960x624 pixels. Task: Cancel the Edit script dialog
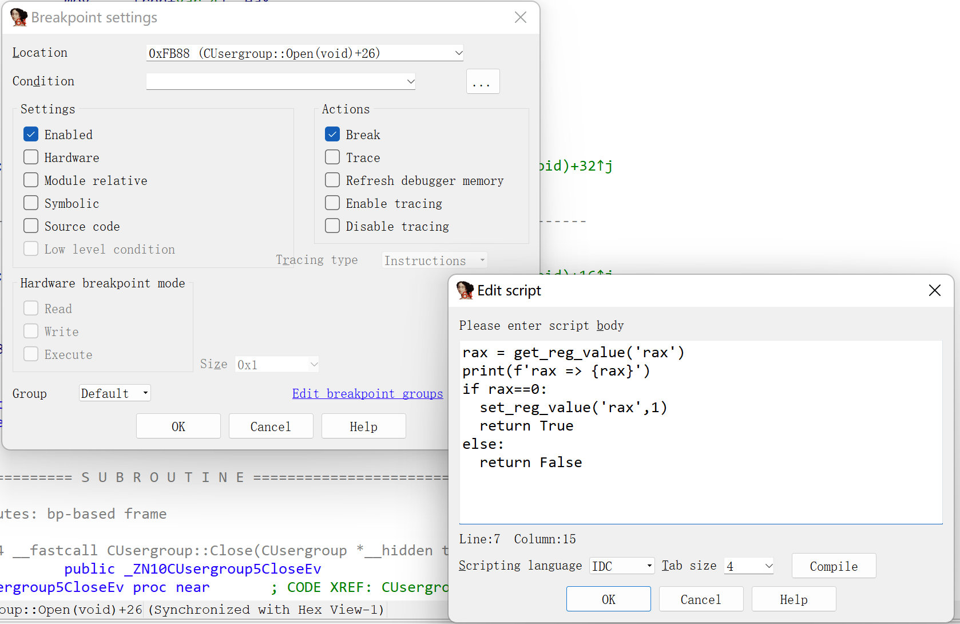(701, 599)
